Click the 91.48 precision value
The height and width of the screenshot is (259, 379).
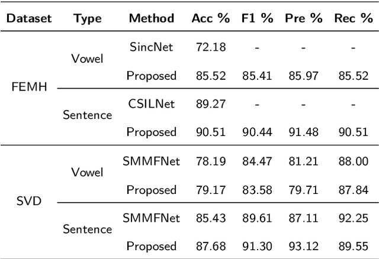[304, 132]
